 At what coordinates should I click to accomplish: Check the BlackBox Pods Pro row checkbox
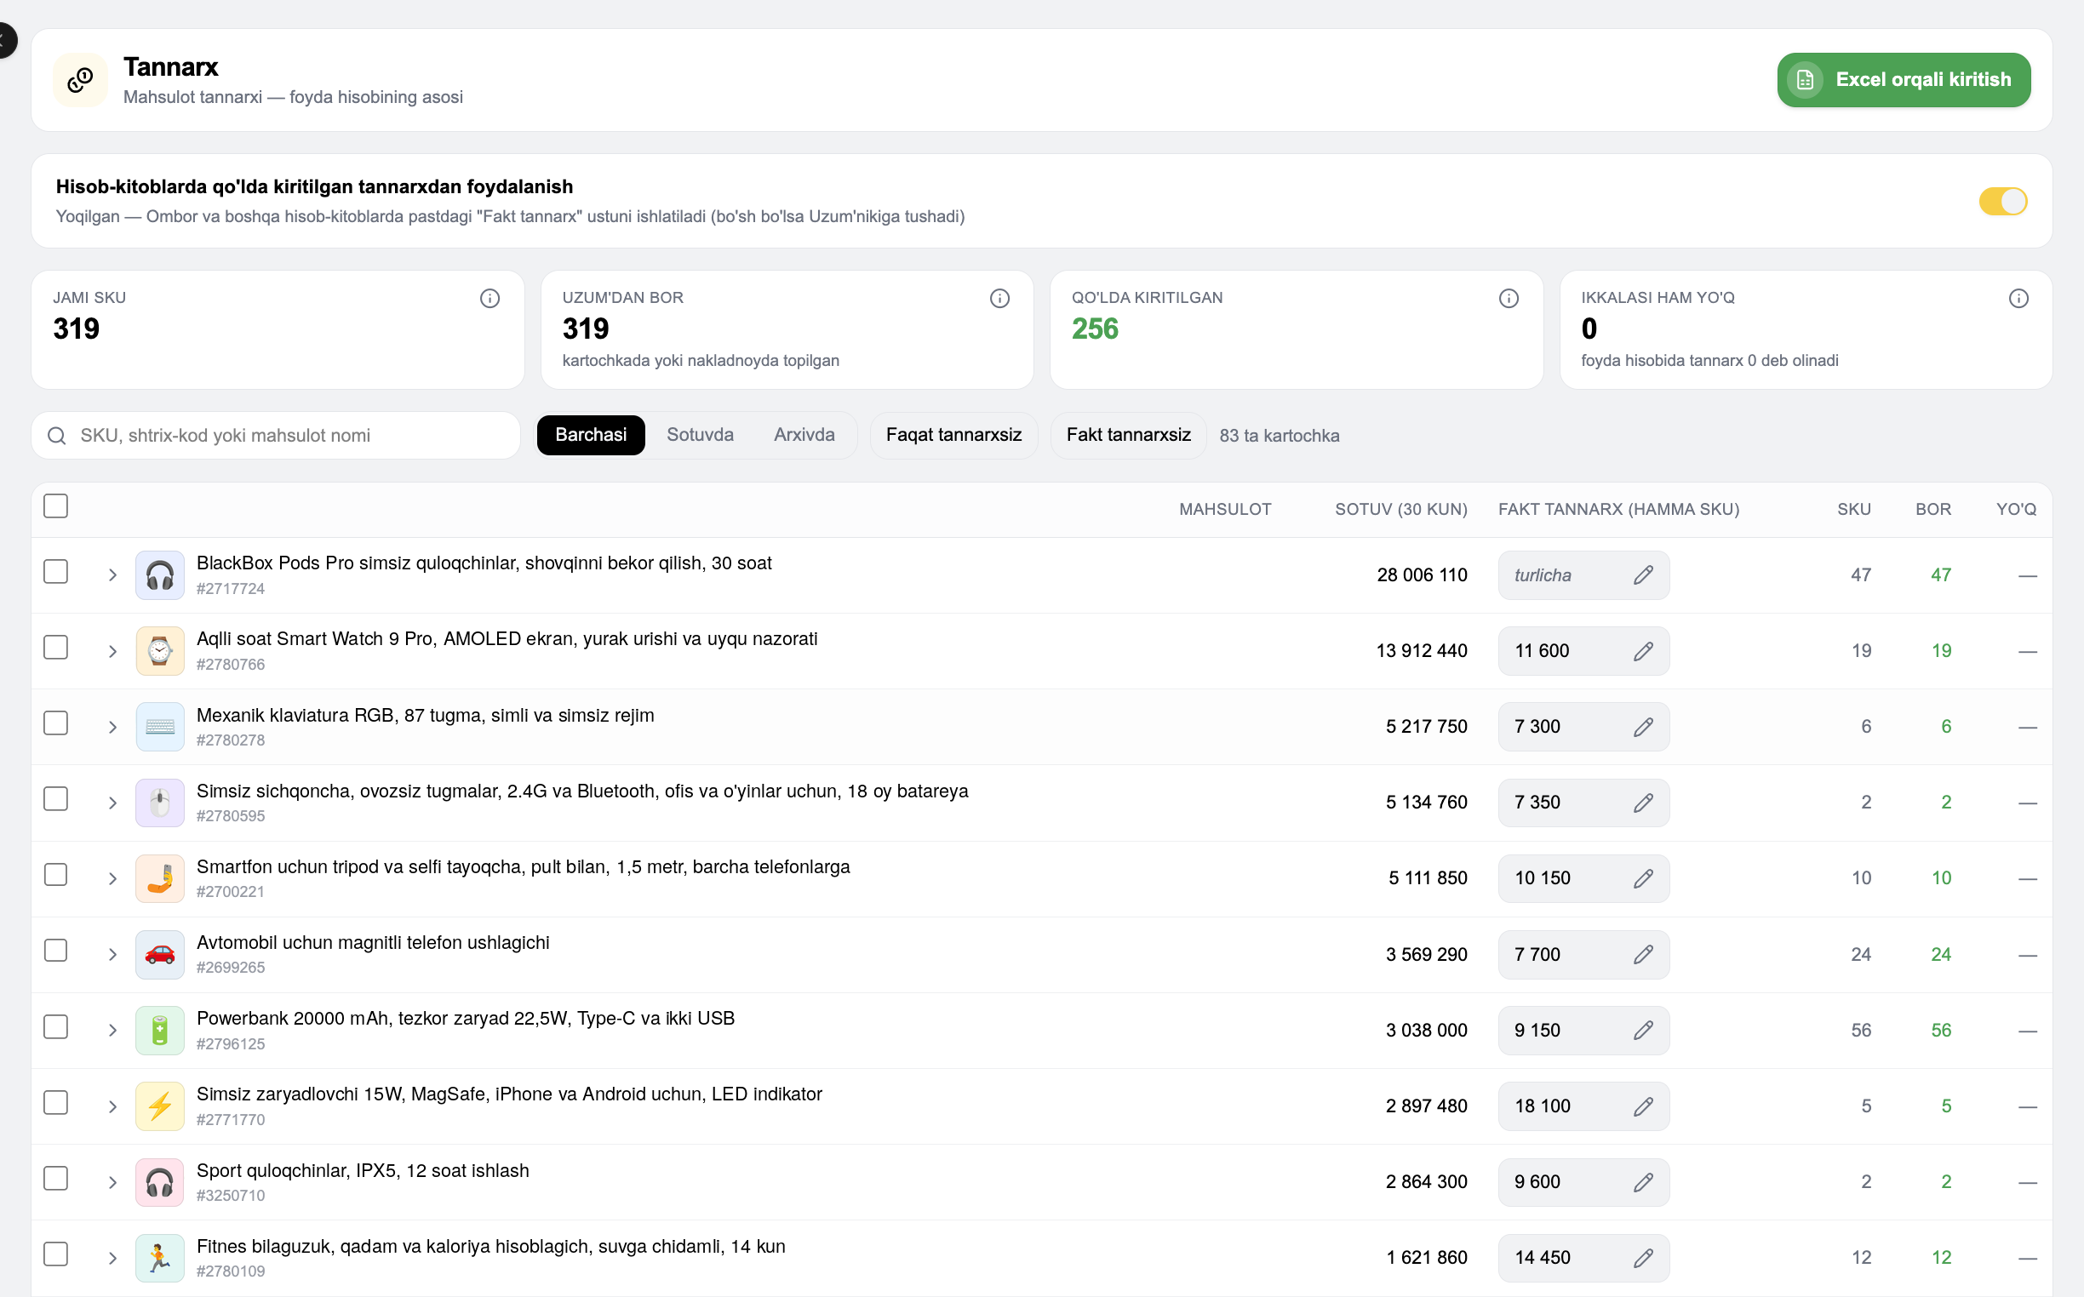56,572
